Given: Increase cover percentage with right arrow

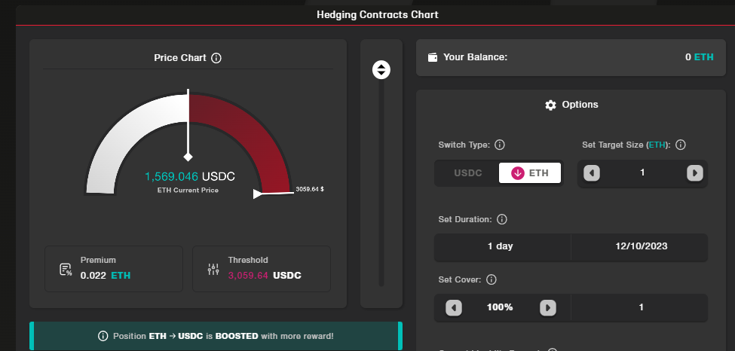Looking at the screenshot, I should coord(548,308).
